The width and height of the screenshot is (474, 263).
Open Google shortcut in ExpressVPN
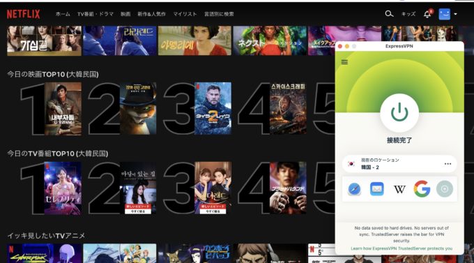tap(422, 189)
